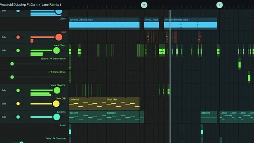This screenshot has width=254, height=143.
Task: Select the first Bassline pattern clip
Action: pyautogui.click(x=88, y=117)
